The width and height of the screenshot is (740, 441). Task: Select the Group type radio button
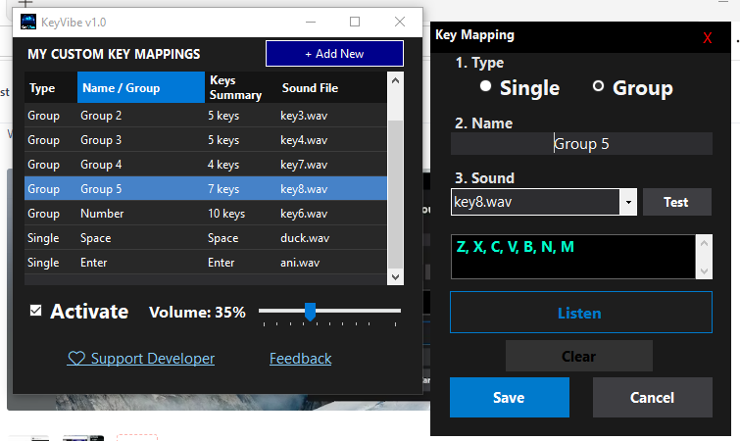[598, 86]
